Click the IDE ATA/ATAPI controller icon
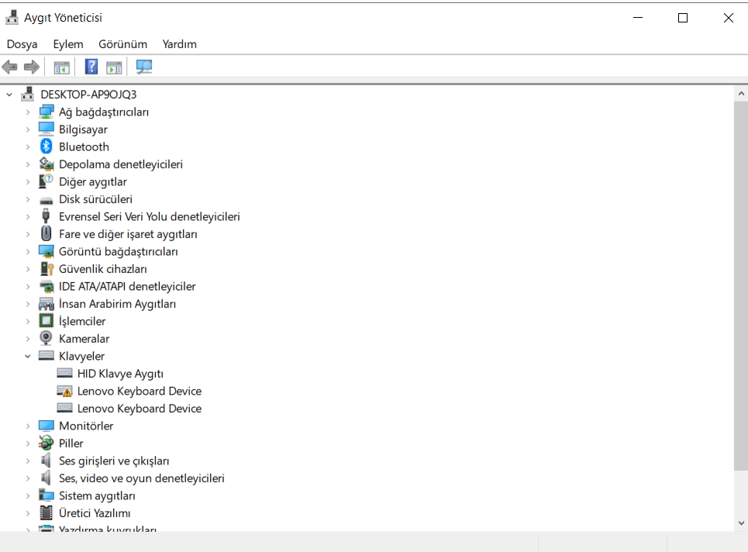This screenshot has width=748, height=552. coord(47,286)
